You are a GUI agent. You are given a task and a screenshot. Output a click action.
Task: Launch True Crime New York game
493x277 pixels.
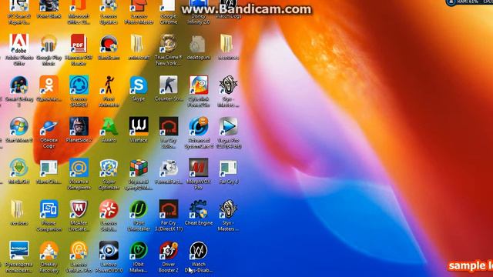(x=168, y=49)
